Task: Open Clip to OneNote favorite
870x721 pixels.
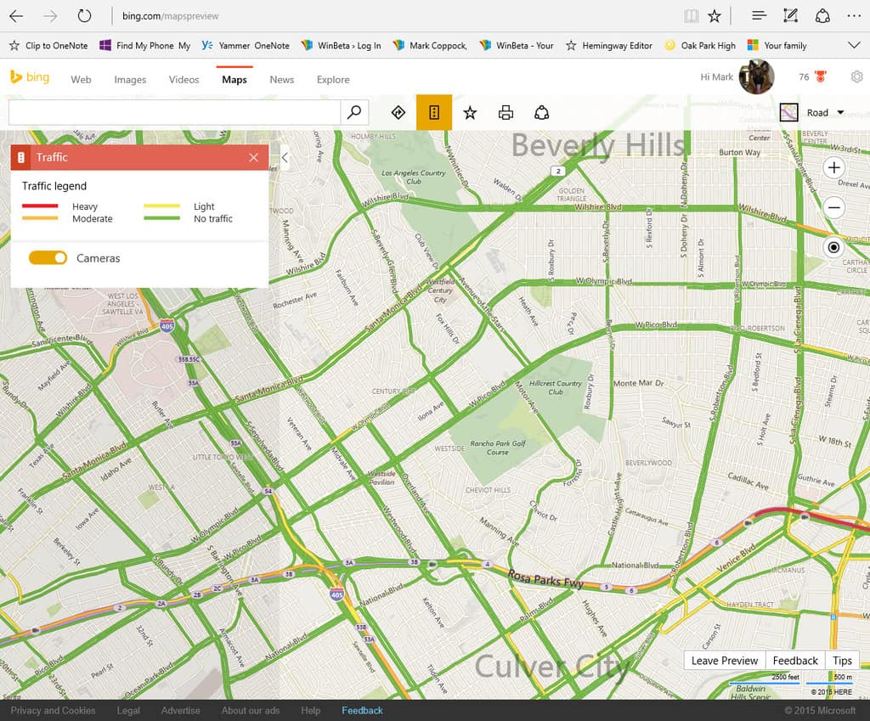Action: click(x=48, y=46)
